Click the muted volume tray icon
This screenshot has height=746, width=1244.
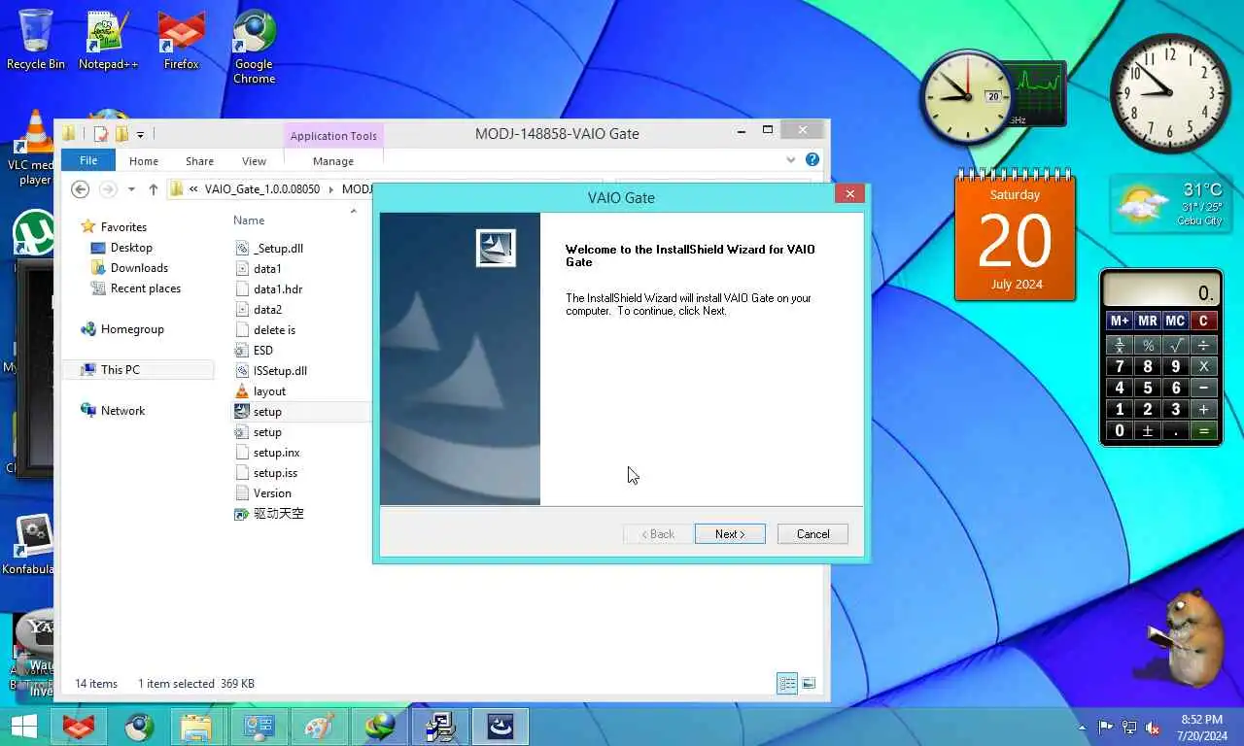coord(1154,728)
